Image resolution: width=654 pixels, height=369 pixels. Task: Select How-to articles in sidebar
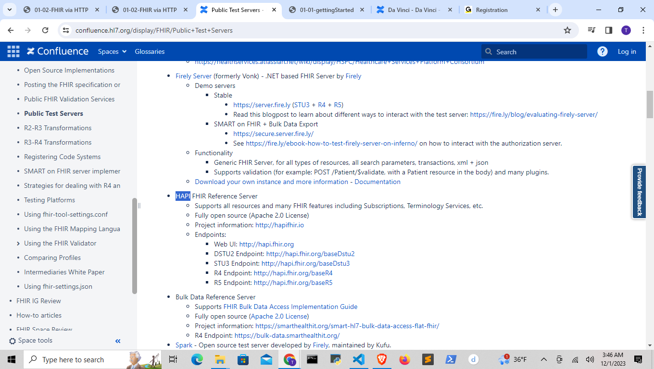click(39, 315)
